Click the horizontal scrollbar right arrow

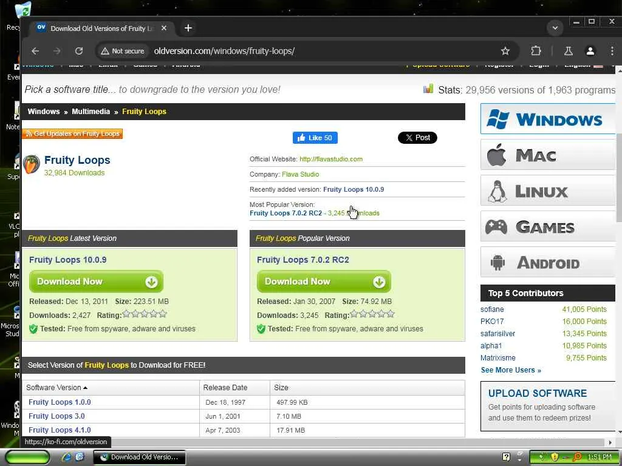coord(610,442)
